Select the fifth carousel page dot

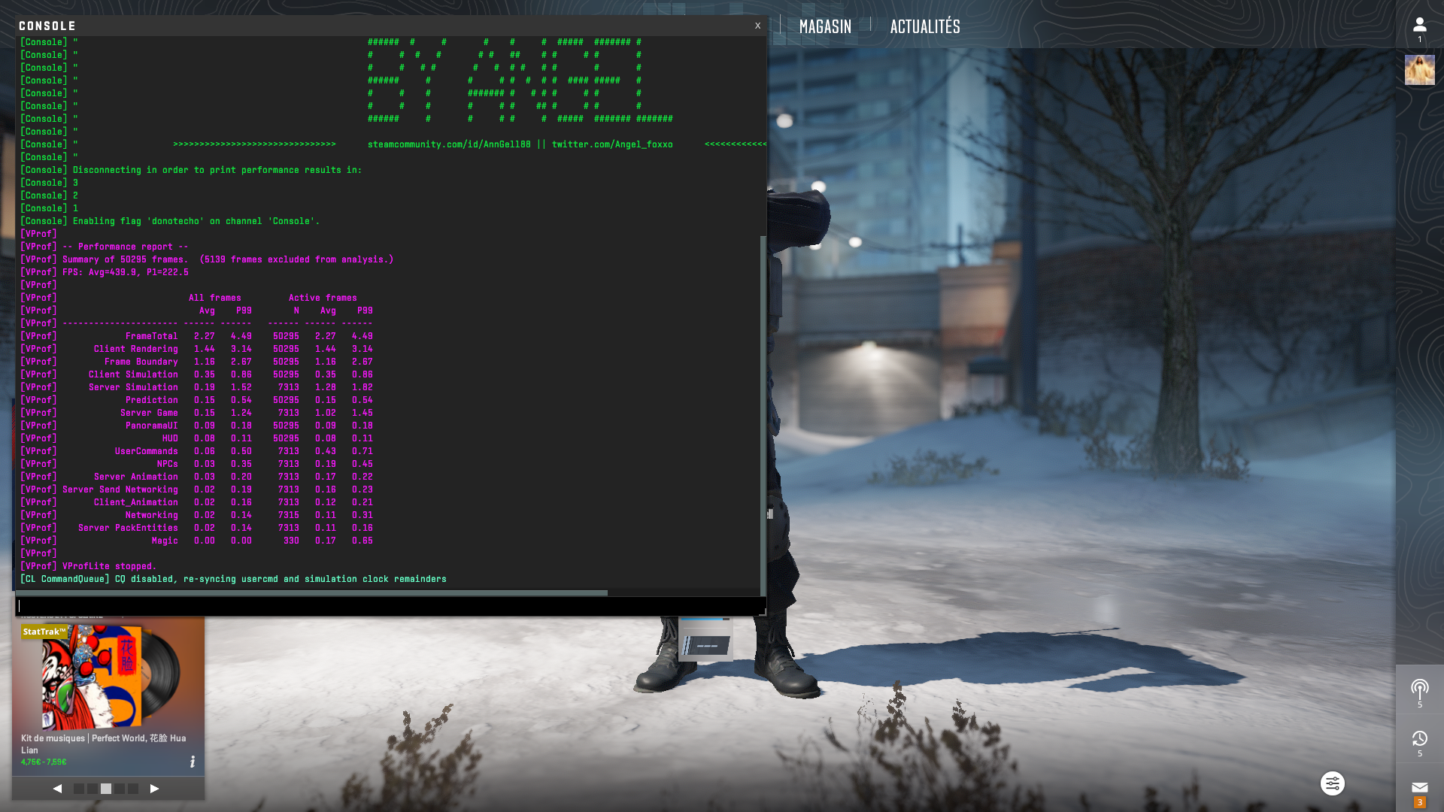(x=133, y=789)
